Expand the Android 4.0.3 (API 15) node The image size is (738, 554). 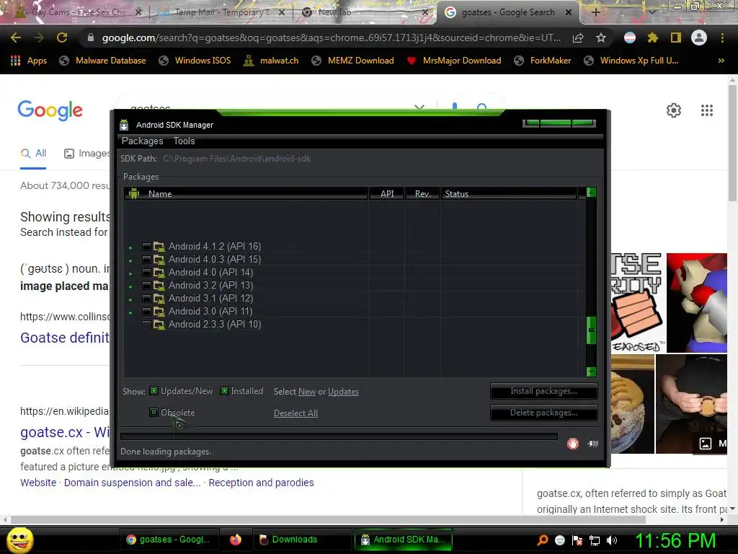[130, 260]
